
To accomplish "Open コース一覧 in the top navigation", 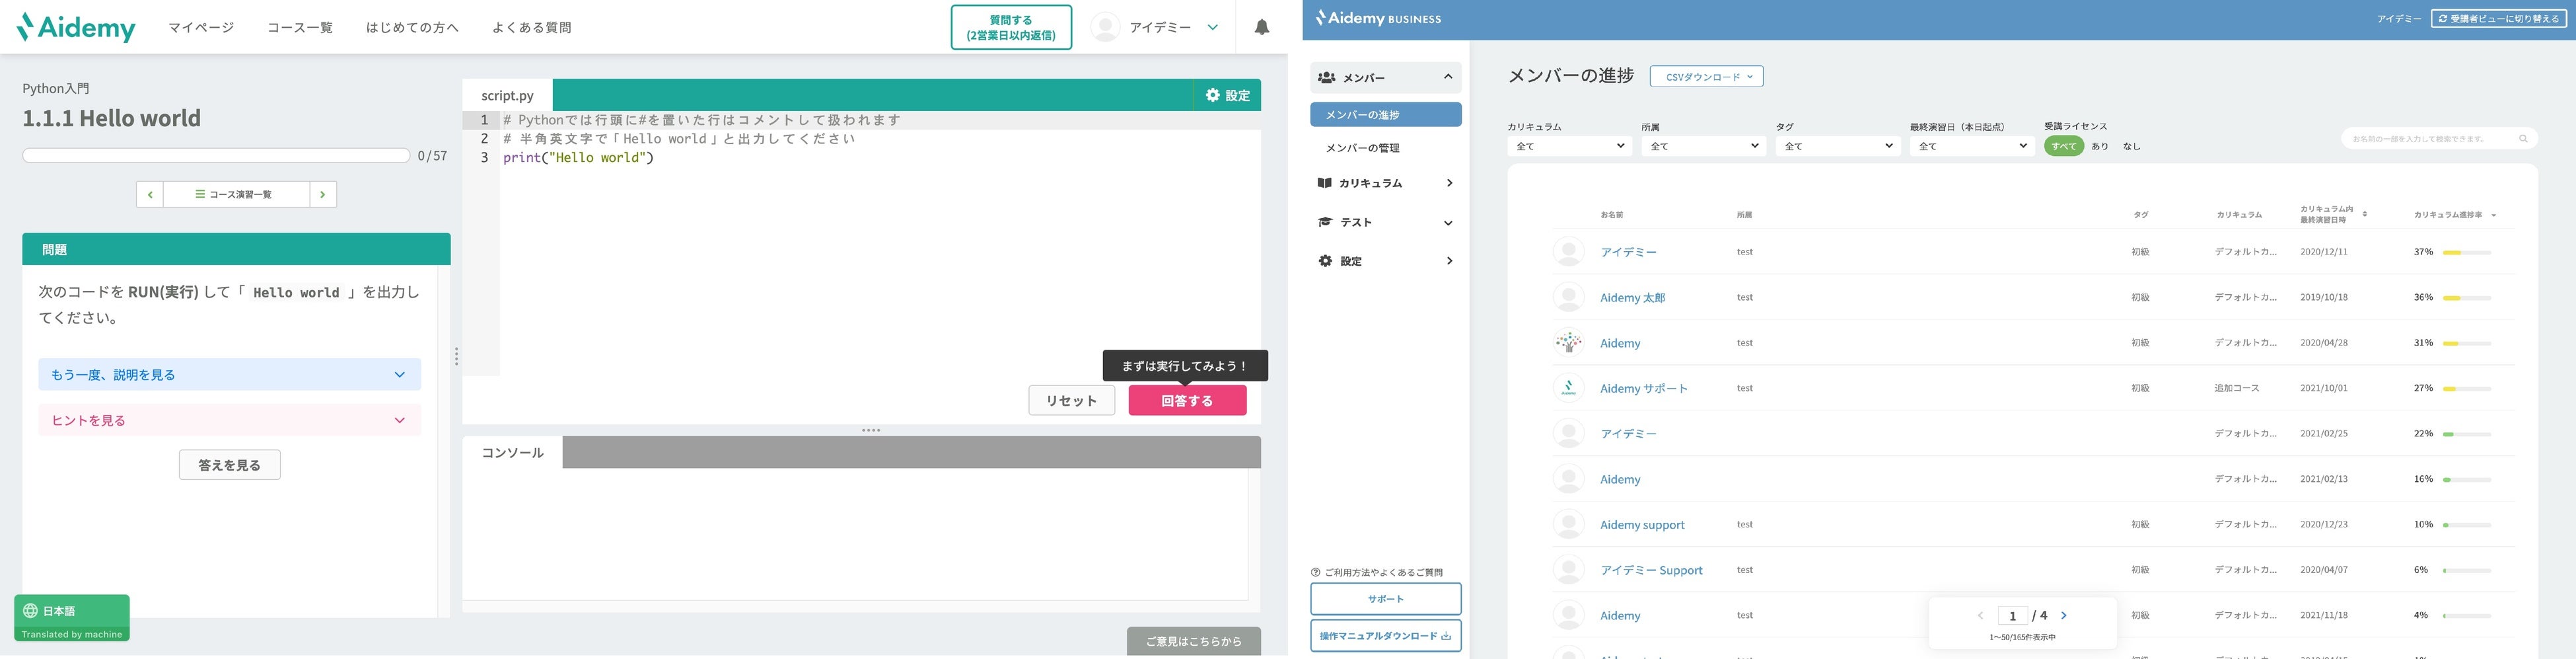I will click(299, 27).
